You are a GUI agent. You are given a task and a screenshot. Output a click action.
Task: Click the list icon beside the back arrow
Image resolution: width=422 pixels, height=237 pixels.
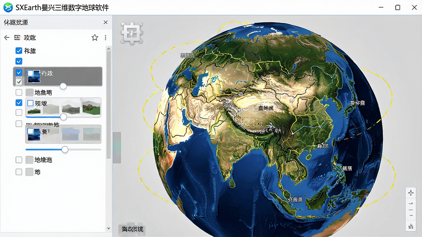pos(17,37)
